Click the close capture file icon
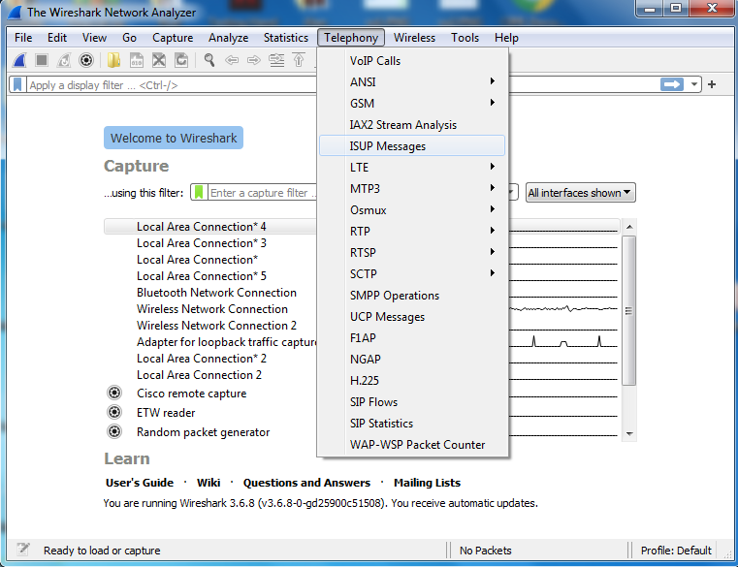The image size is (738, 567). (159, 60)
